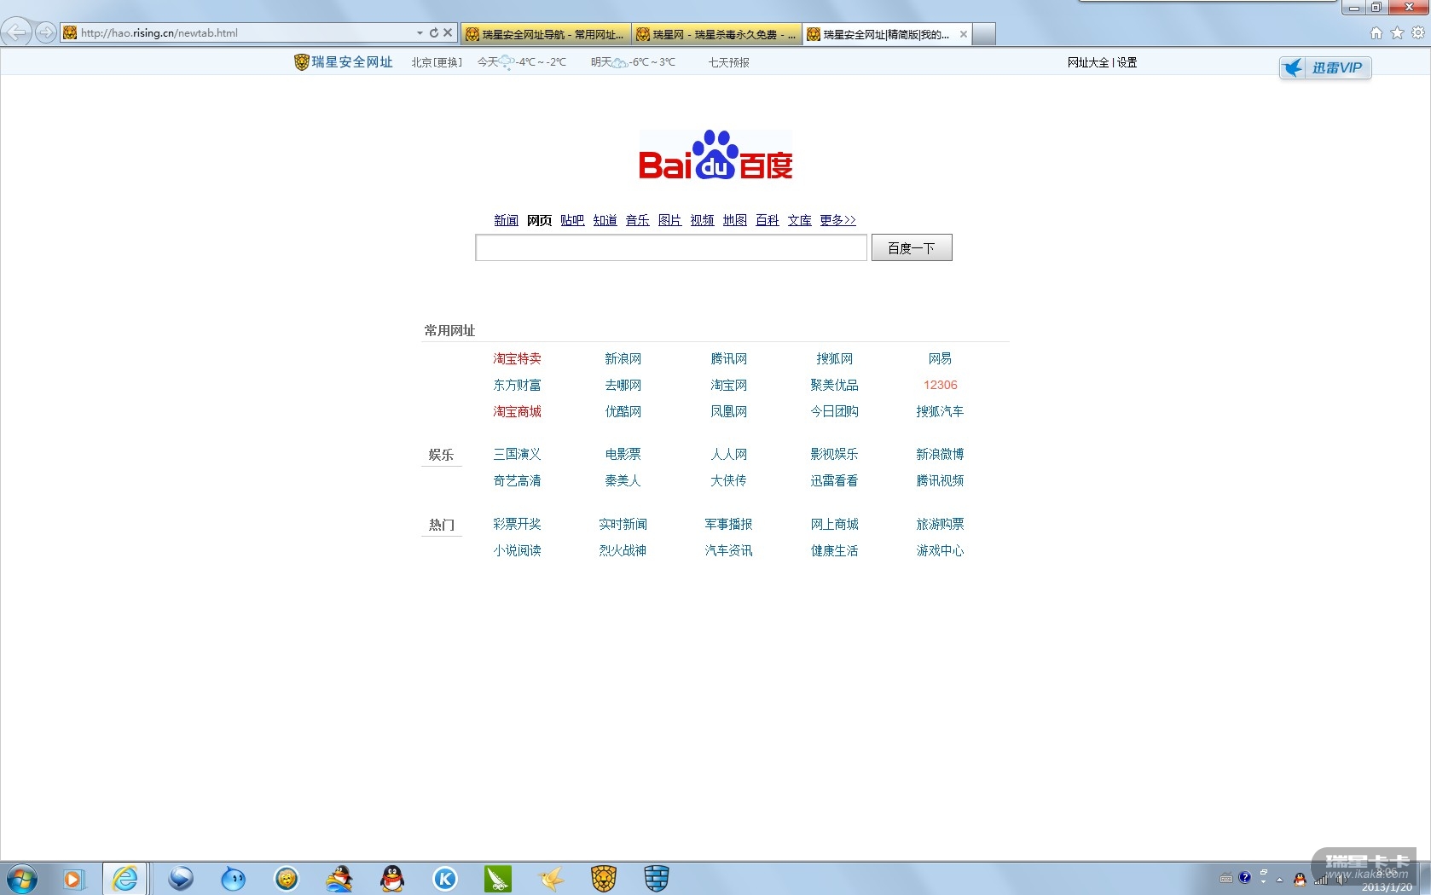1431x895 pixels.
Task: Refresh the page using the reload icon
Action: [x=433, y=32]
